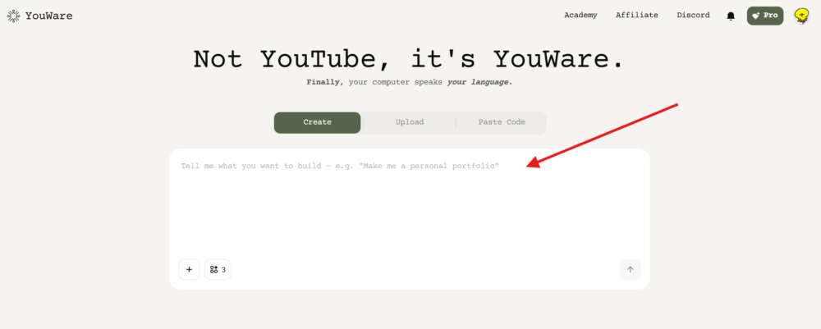
Task: Switch to the Upload tab
Action: coord(410,122)
